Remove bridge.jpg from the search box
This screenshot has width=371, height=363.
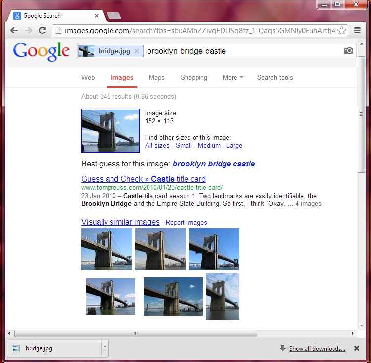tap(137, 51)
